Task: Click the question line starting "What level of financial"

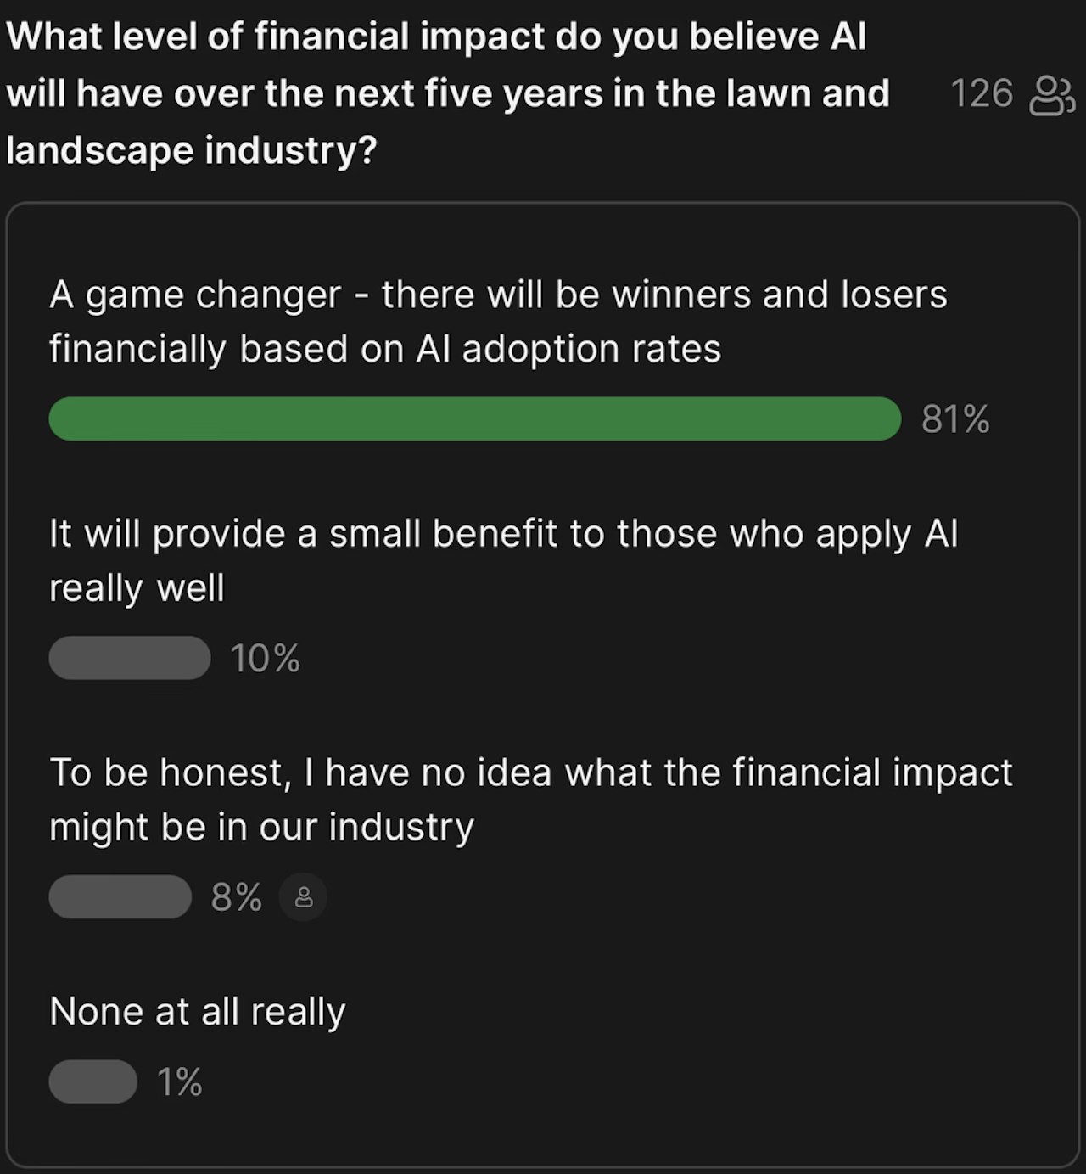Action: [436, 37]
